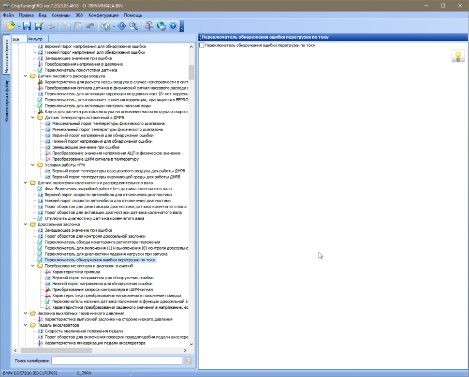Open the ЭБУ menu
The width and height of the screenshot is (469, 377).
click(79, 15)
